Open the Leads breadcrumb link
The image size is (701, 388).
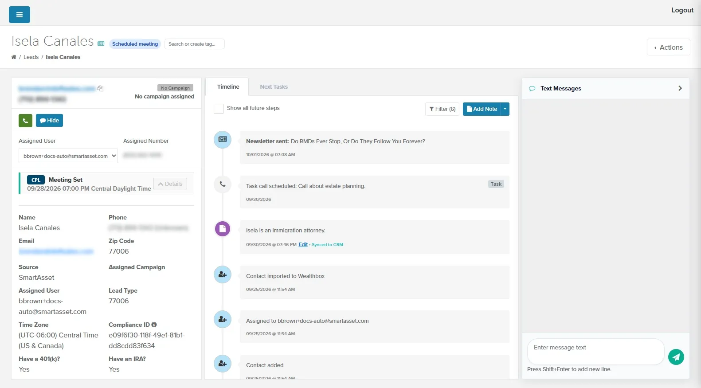31,57
